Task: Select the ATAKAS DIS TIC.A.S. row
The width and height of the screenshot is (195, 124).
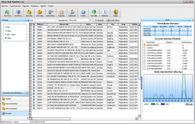Action: tap(85, 88)
